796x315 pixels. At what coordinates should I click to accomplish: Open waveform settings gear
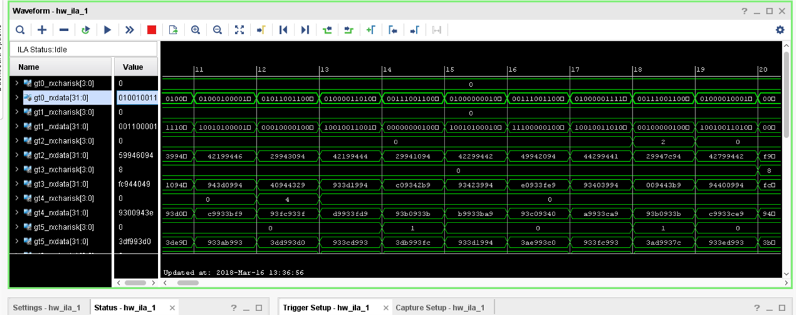pyautogui.click(x=780, y=30)
